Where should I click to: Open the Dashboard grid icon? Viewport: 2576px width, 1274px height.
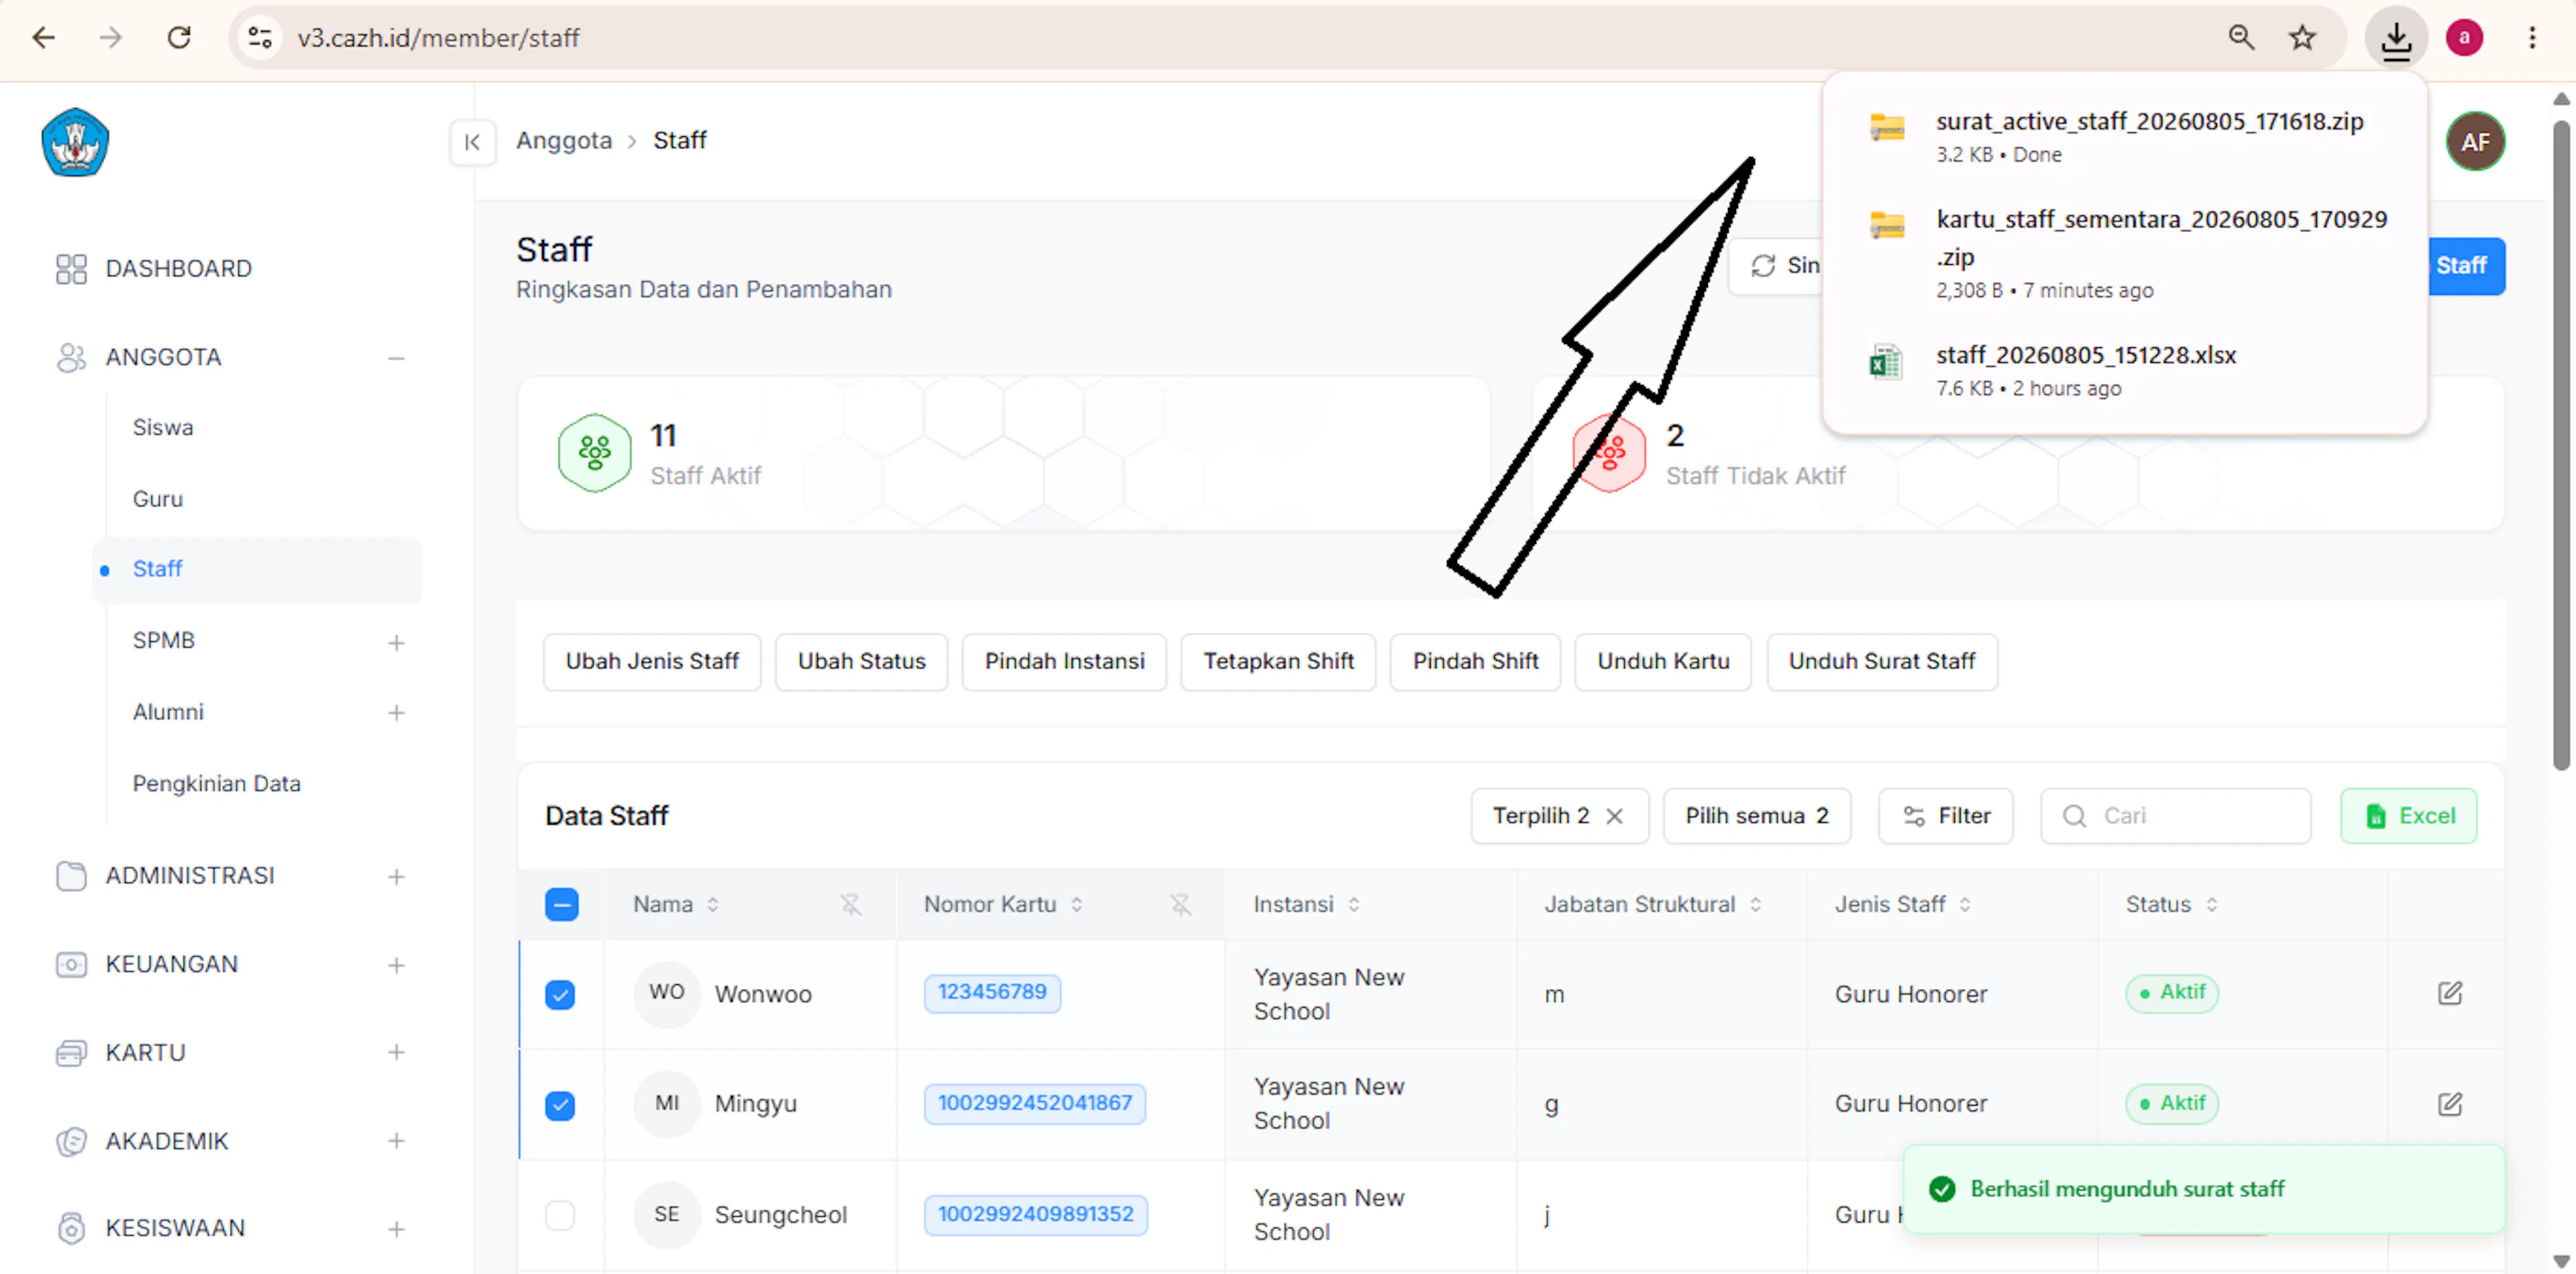tap(71, 269)
